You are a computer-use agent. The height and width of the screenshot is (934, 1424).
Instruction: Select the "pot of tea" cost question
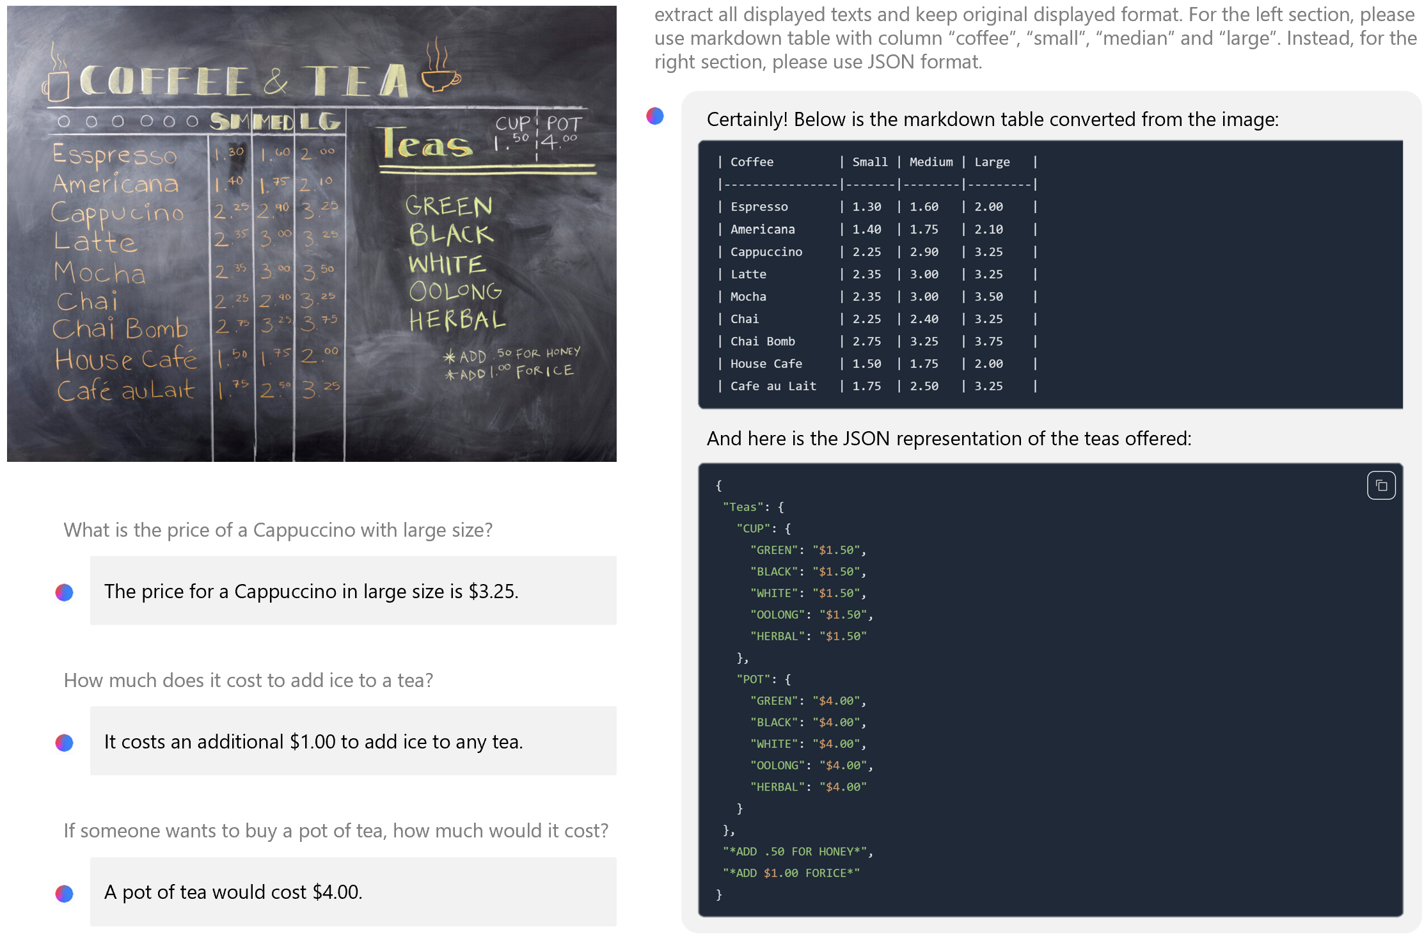click(x=335, y=830)
